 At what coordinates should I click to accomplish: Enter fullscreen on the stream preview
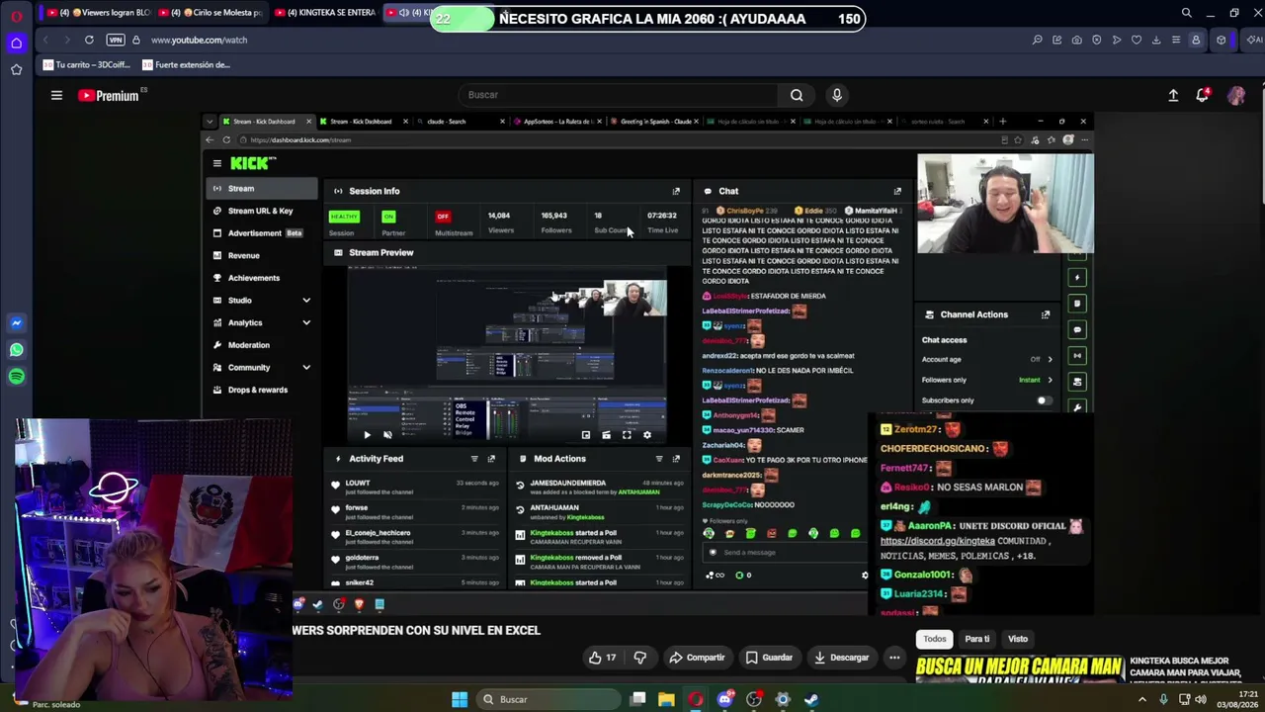[x=627, y=435]
